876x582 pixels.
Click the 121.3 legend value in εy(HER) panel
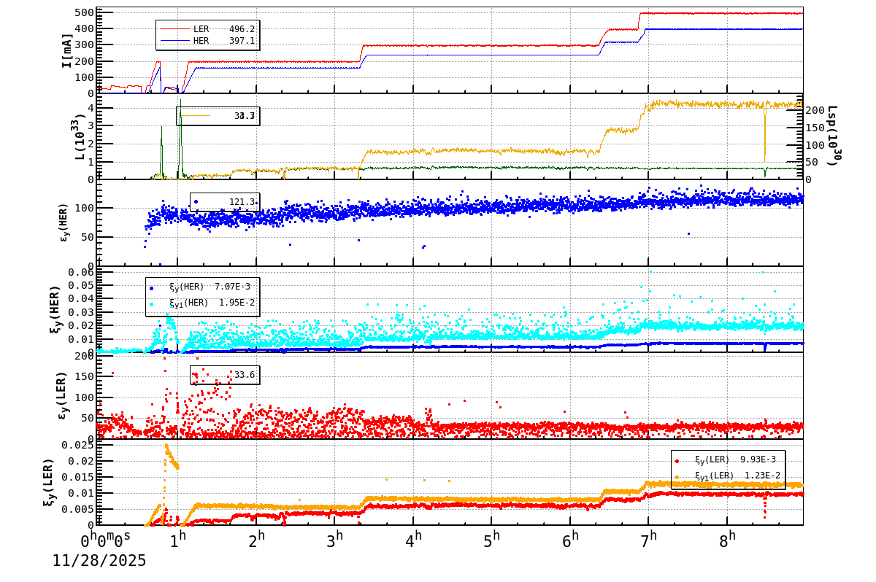pyautogui.click(x=243, y=202)
